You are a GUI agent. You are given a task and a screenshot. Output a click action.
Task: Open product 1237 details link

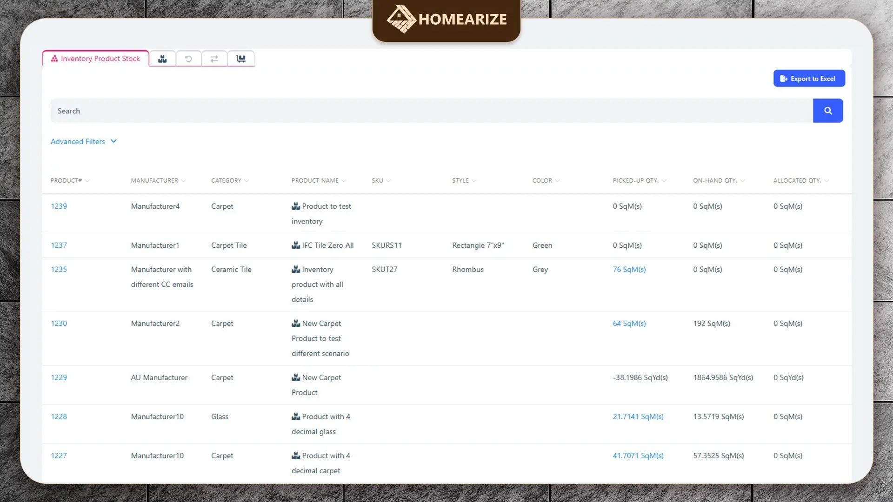[59, 245]
